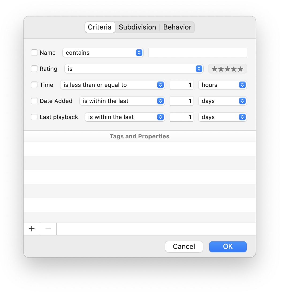Enable the Name criterion checkbox
Screen dimensions: 282x295
[34, 53]
